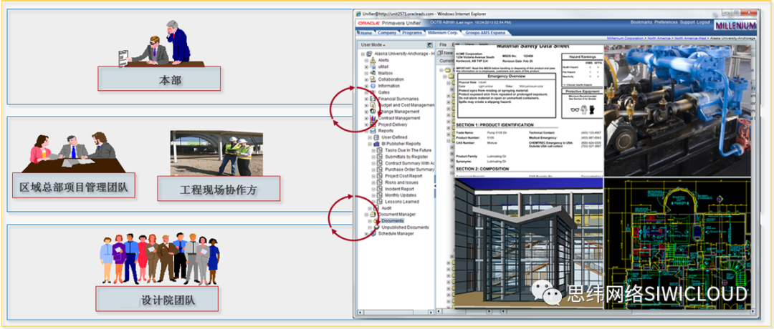774x329 pixels.
Task: Go to Millenium Corporation breadcrumb link
Action: pos(626,38)
